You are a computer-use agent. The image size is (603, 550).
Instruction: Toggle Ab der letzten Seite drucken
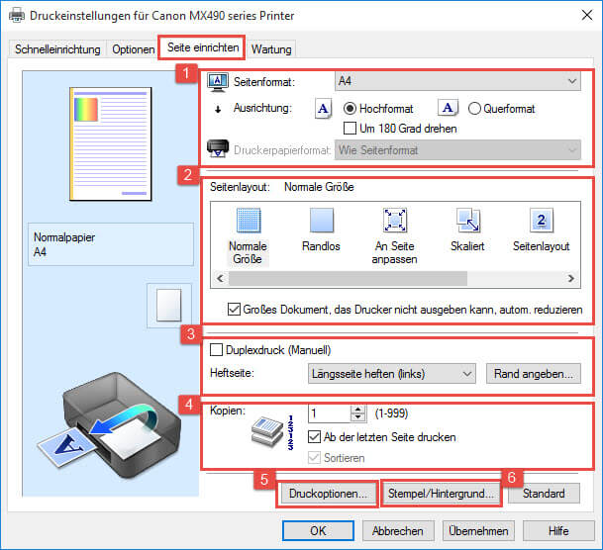(314, 436)
